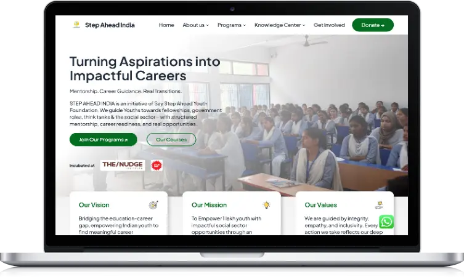The image size is (464, 277).
Task: Expand the Programs dropdown menu
Action: point(232,25)
